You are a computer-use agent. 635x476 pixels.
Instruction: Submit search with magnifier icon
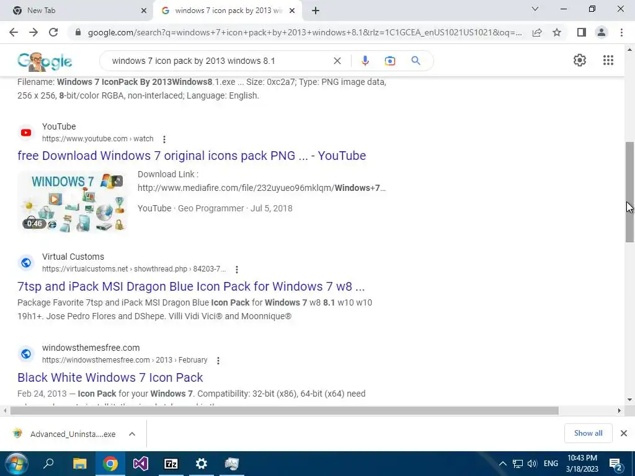coord(415,61)
